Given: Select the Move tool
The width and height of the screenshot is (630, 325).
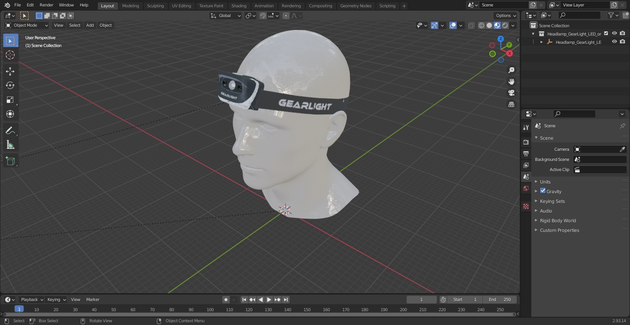Looking at the screenshot, I should click(x=10, y=71).
